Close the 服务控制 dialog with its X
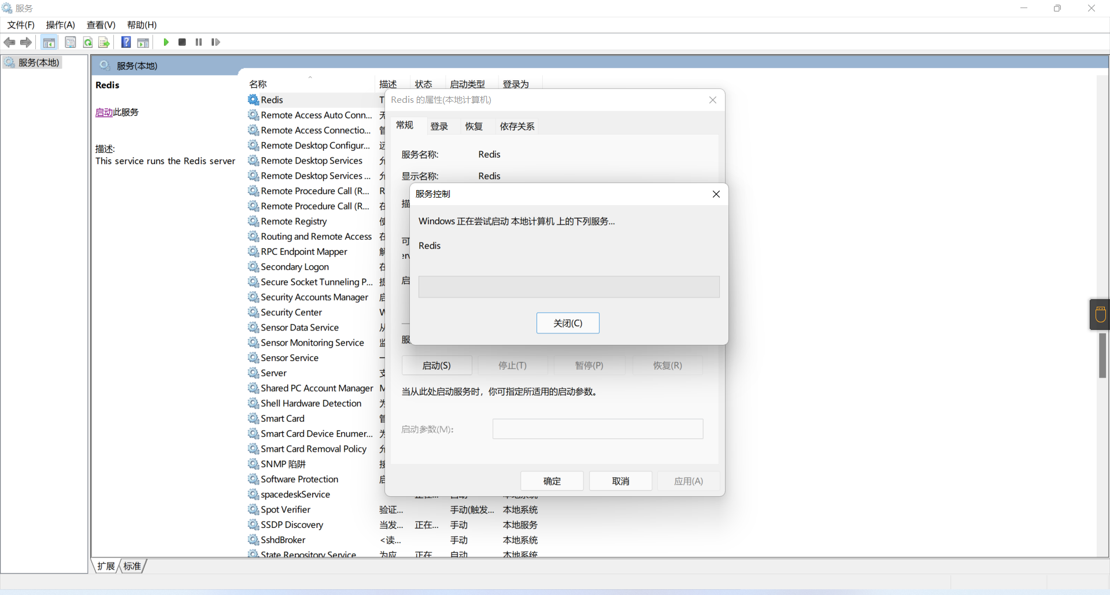Viewport: 1110px width, 595px height. coord(716,194)
